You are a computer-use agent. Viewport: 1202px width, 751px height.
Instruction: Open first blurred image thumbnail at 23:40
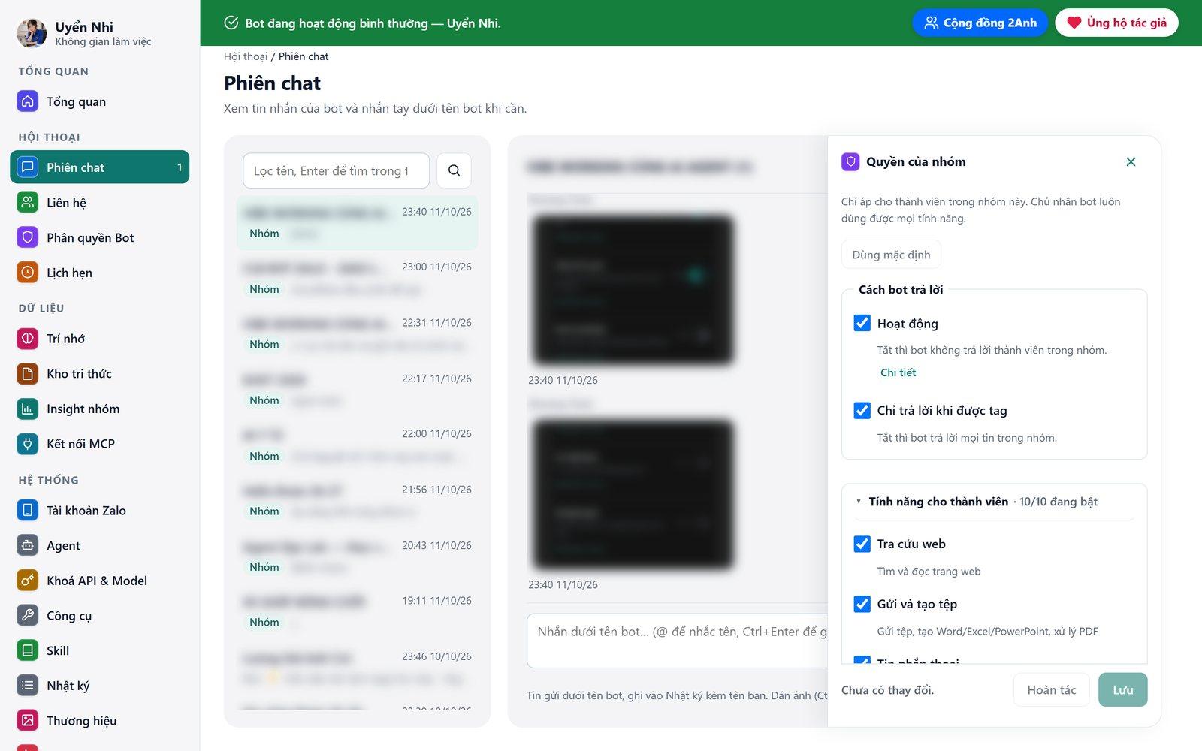click(633, 290)
